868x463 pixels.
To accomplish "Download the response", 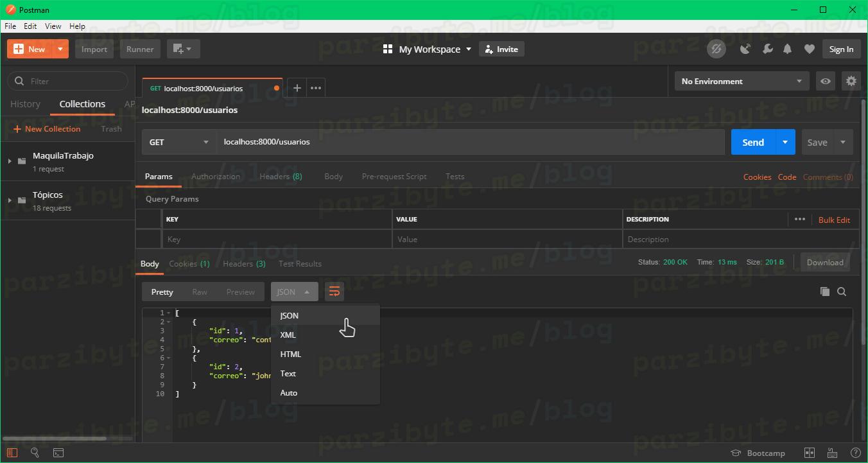I will pos(825,262).
